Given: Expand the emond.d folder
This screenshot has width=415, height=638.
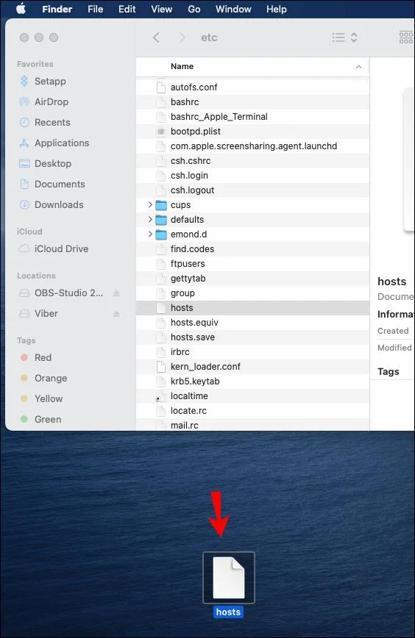Looking at the screenshot, I should coord(150,234).
